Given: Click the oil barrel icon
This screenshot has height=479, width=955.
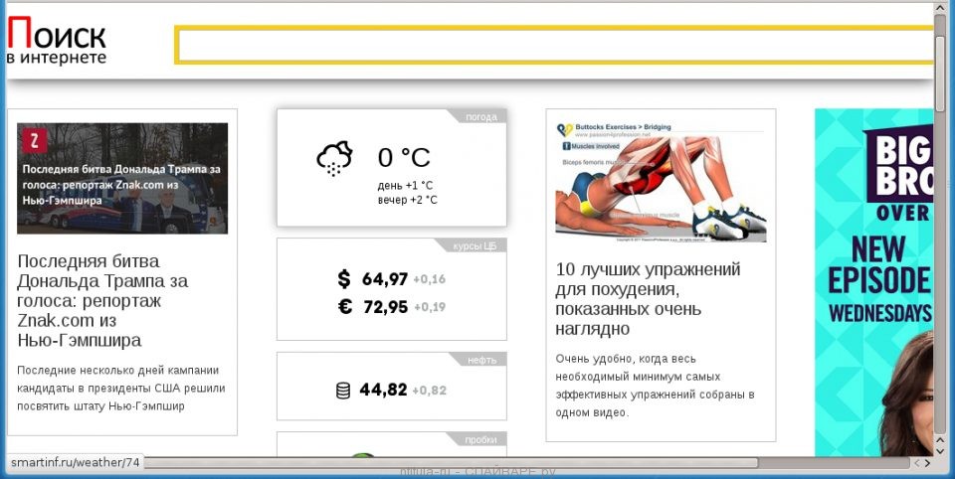Looking at the screenshot, I should pyautogui.click(x=343, y=391).
